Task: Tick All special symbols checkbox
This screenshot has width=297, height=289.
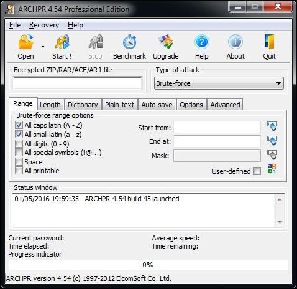Action: point(19,153)
